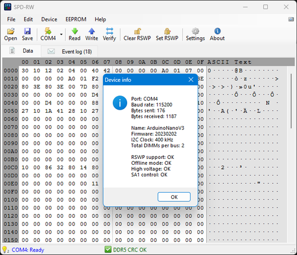Image resolution: width=297 pixels, height=255 pixels.
Task: Click byte 88 in row 0040
Action: point(95,103)
